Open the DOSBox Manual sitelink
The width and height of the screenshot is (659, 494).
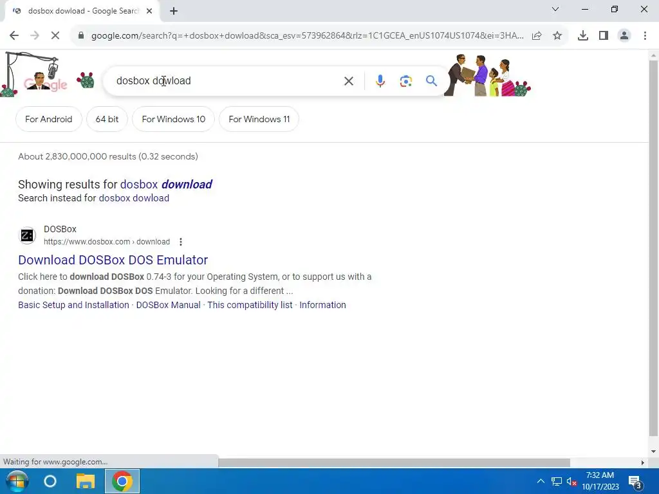(168, 305)
